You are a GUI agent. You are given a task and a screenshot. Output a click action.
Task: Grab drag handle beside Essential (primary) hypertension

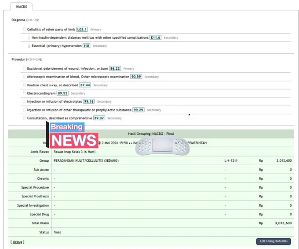coord(29,46)
